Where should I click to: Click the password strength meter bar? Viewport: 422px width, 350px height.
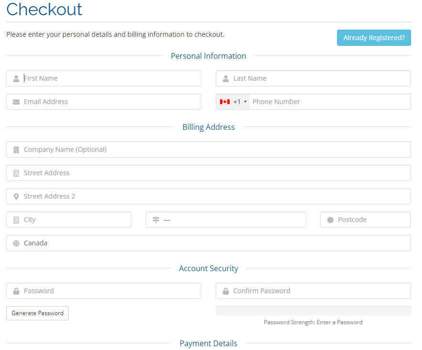tap(313, 311)
